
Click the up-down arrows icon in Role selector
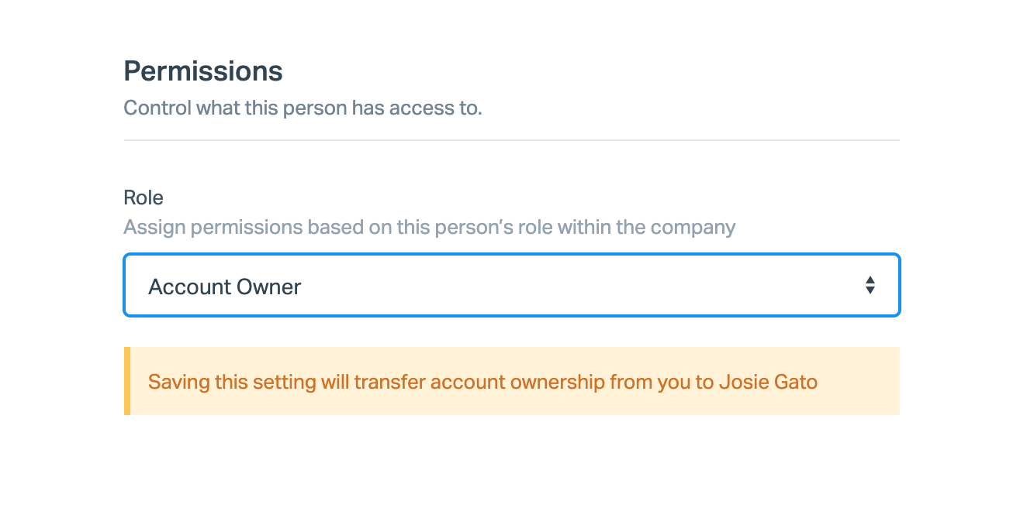[870, 285]
